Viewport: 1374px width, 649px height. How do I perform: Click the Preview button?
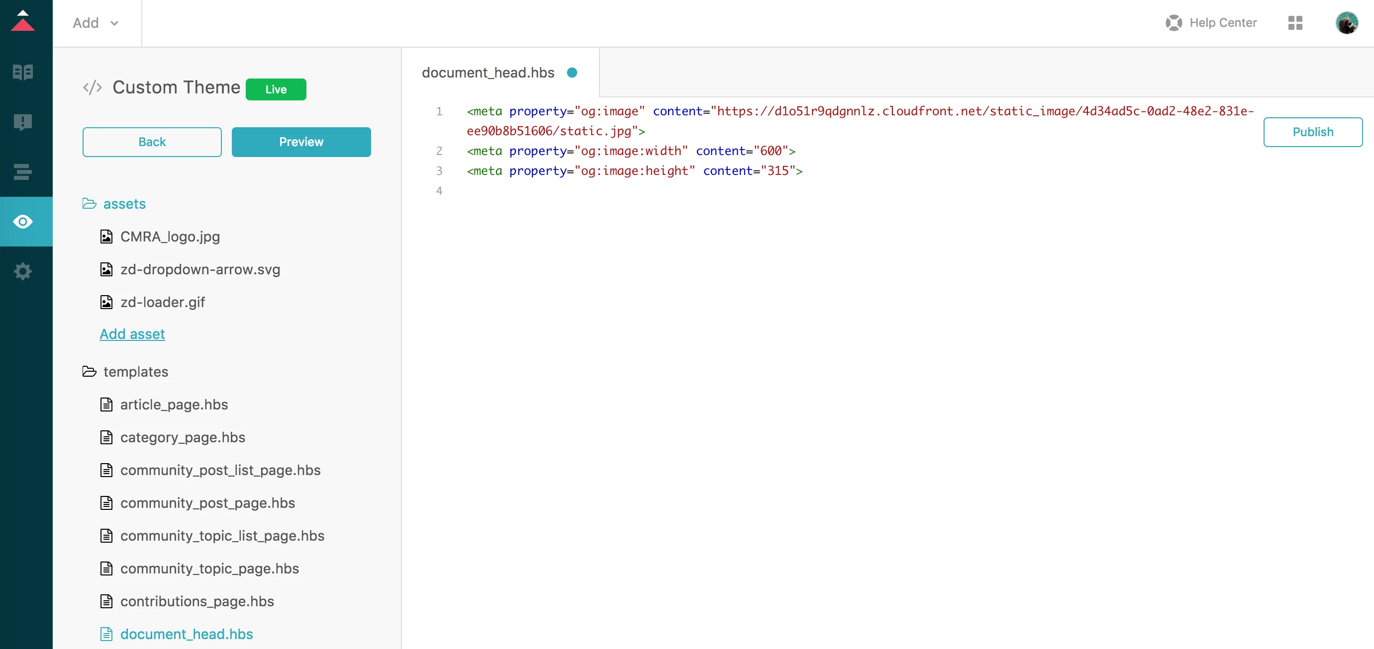301,142
